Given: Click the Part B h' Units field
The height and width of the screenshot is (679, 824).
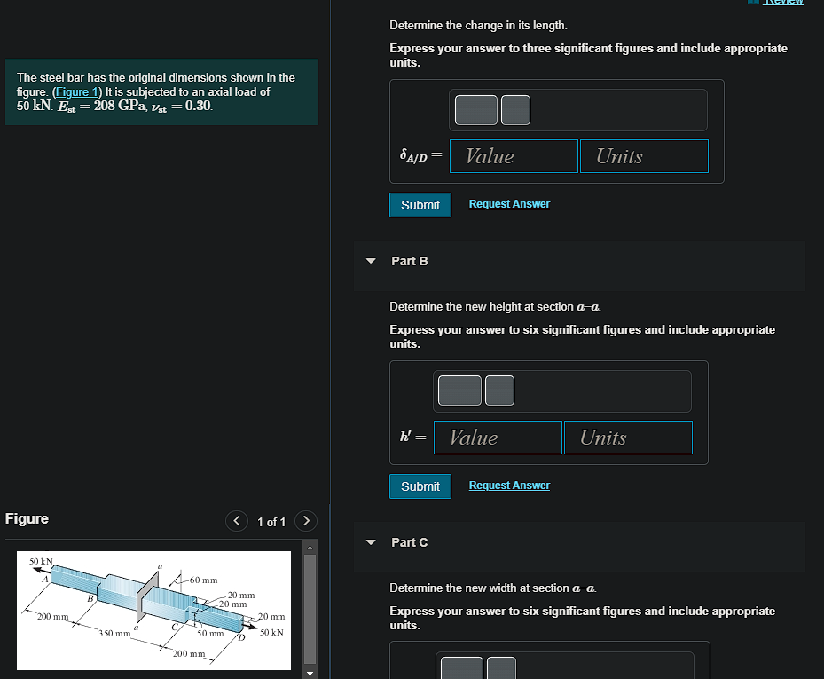Looking at the screenshot, I should (628, 438).
